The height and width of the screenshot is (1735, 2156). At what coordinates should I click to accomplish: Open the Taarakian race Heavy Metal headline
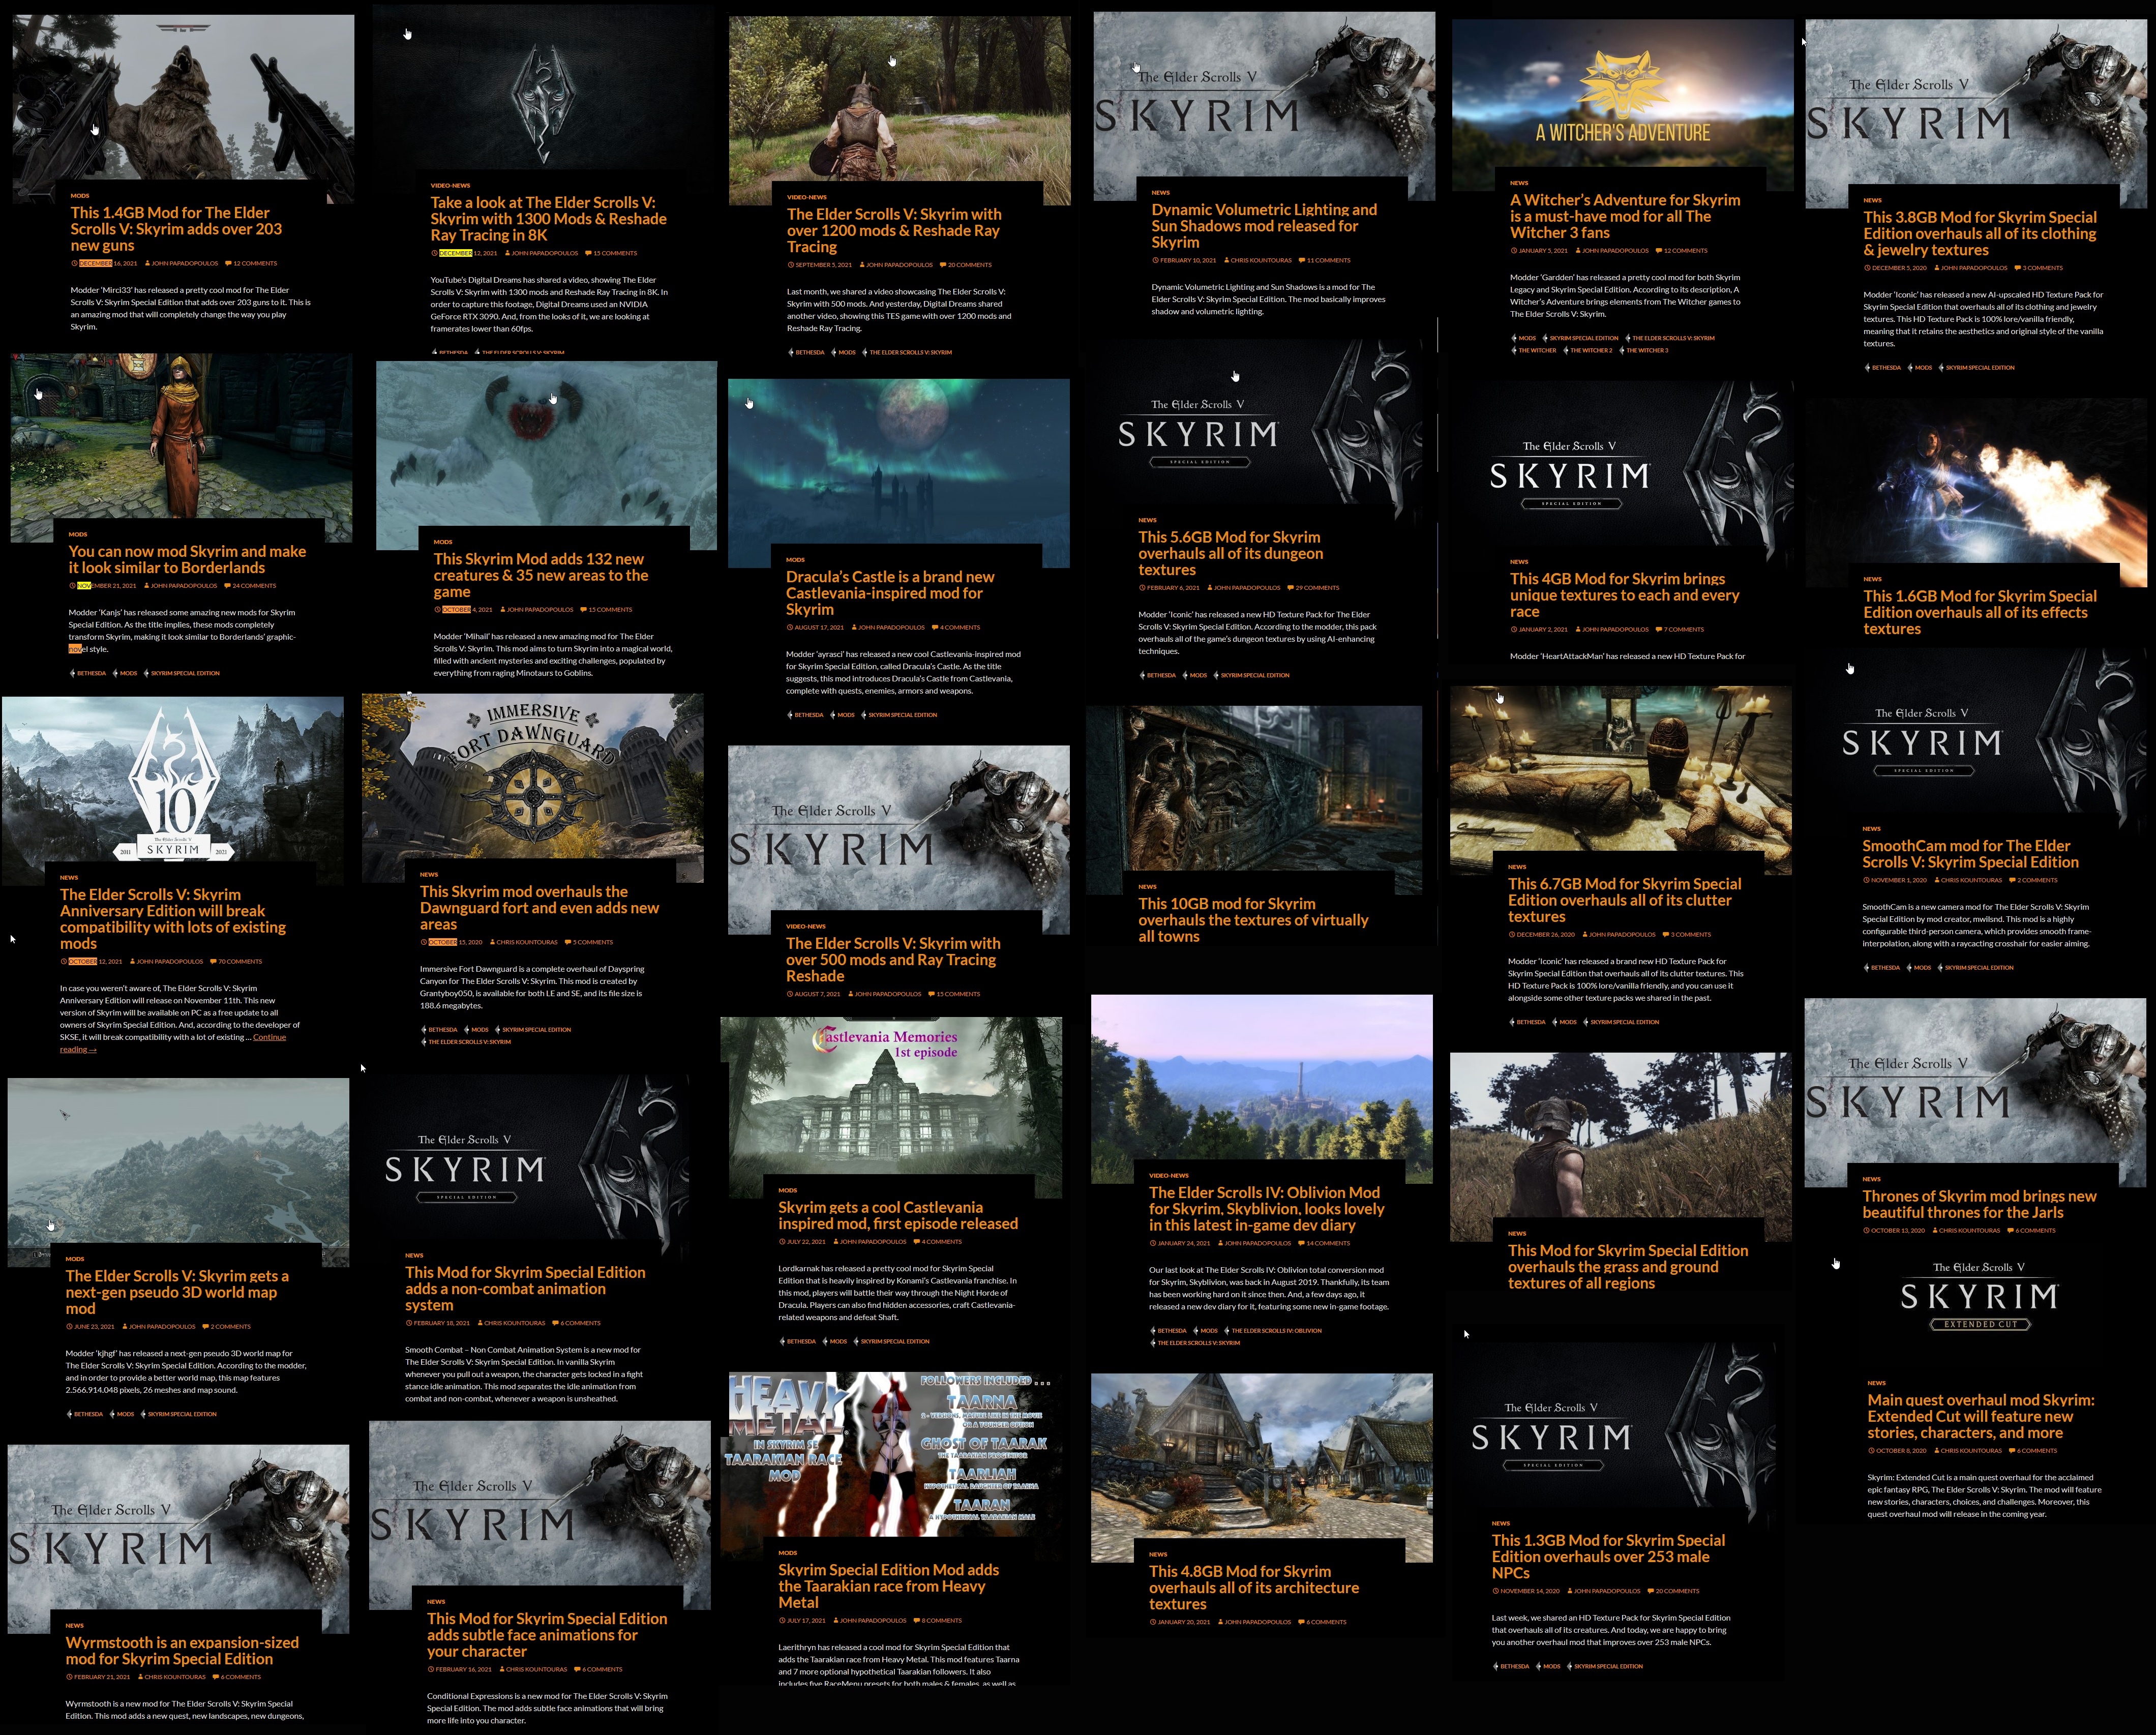[x=888, y=1586]
